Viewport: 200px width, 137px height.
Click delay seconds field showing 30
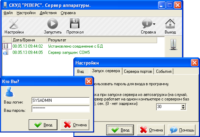(x=169, y=107)
